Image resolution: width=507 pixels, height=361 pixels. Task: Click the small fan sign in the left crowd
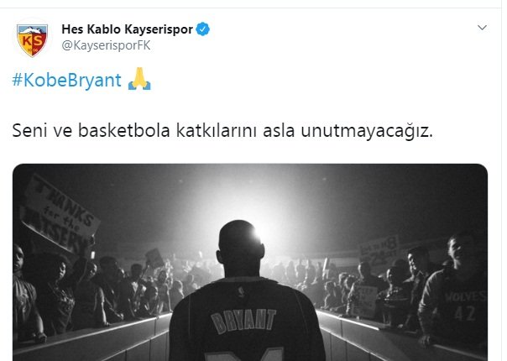[x=154, y=258]
